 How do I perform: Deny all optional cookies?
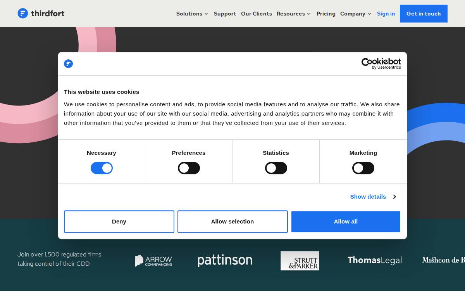point(119,222)
